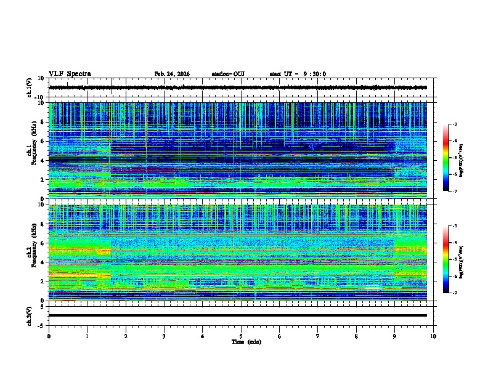Click the "-3" tick on ch.2 colorbar
488x377 pixels.
coord(455,226)
